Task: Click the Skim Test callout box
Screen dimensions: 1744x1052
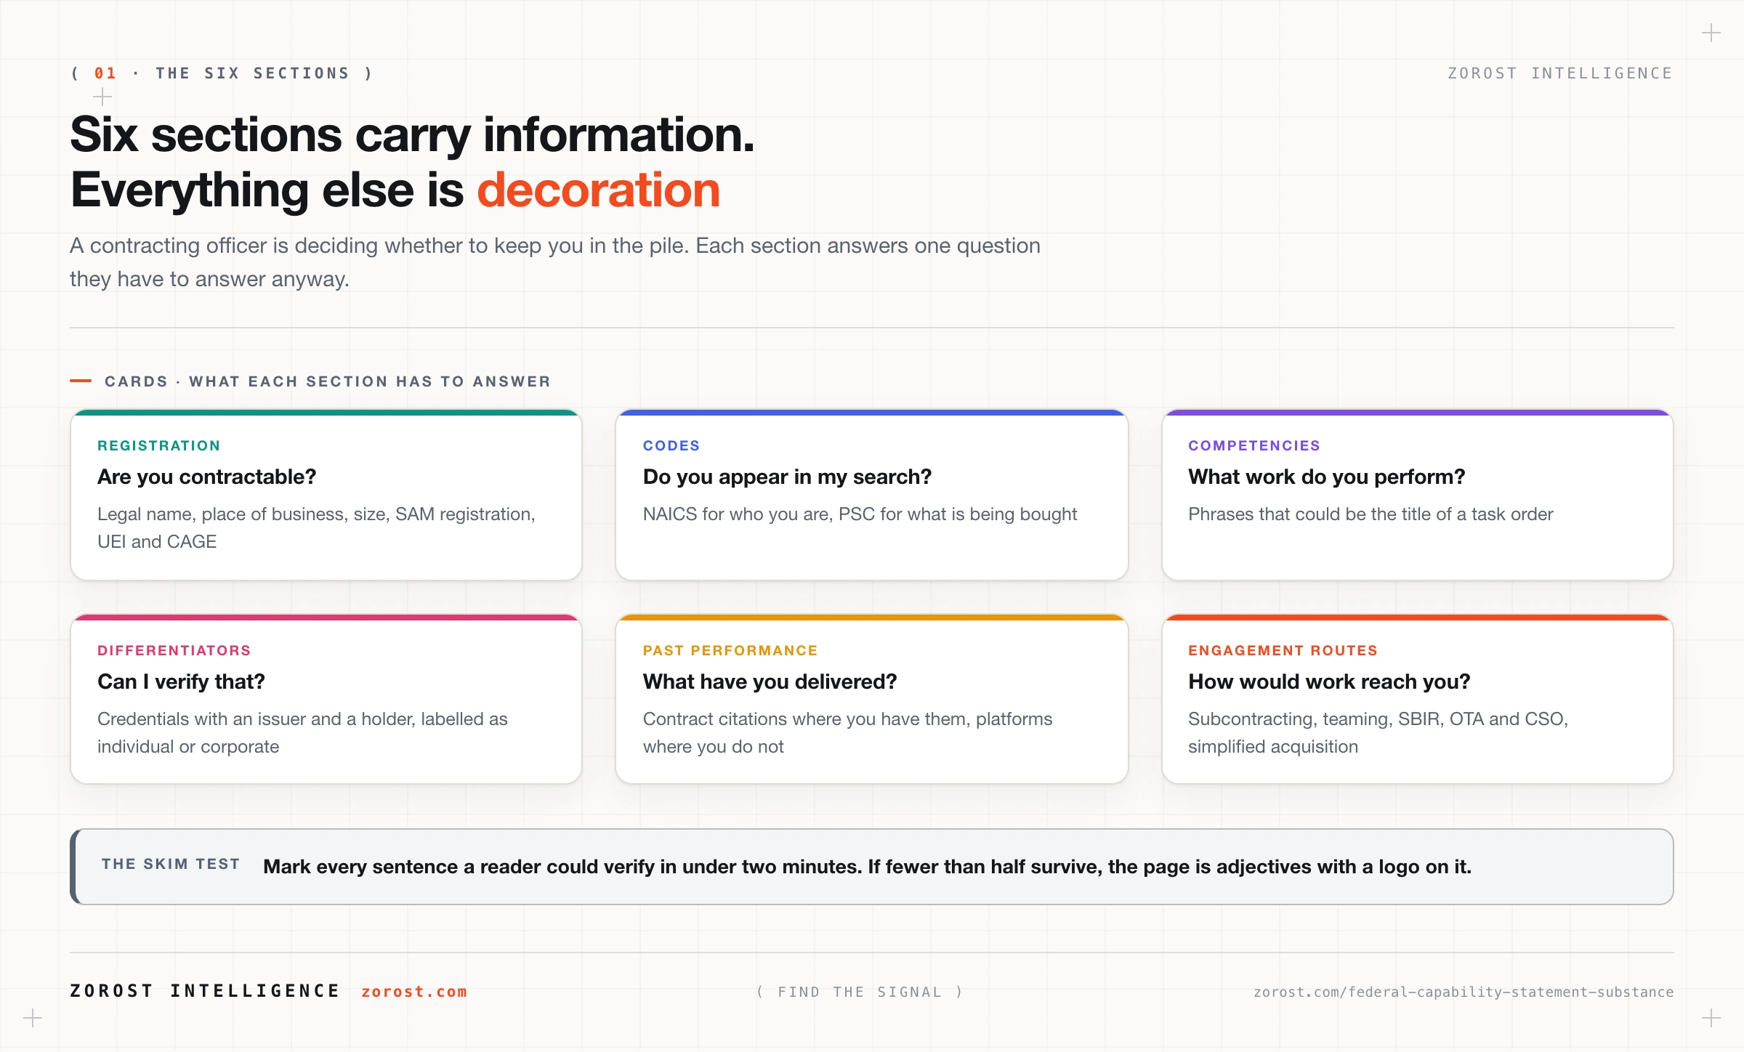Action: pos(872,867)
